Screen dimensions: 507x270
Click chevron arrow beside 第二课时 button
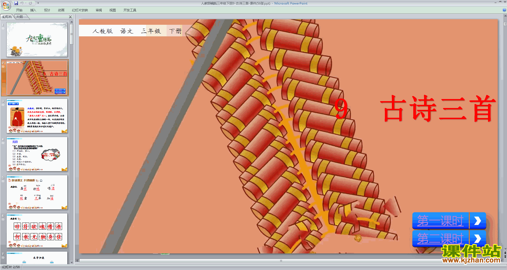point(477,239)
